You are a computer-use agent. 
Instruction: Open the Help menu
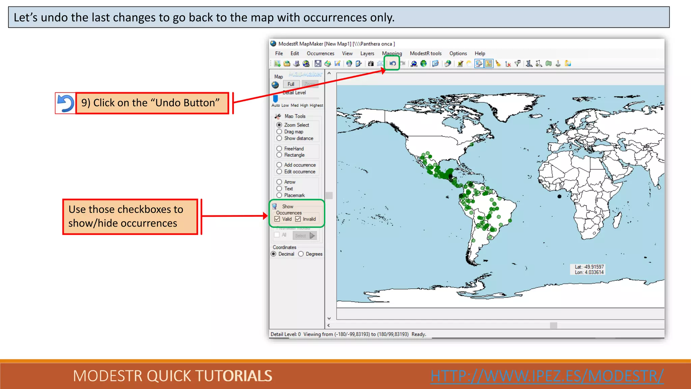tap(480, 53)
